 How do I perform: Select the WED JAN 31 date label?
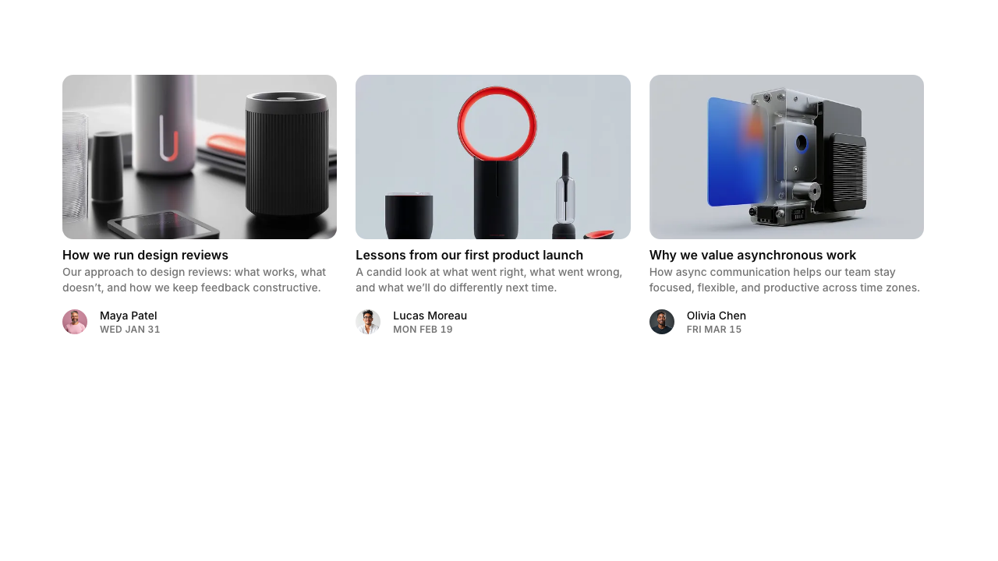pos(130,330)
